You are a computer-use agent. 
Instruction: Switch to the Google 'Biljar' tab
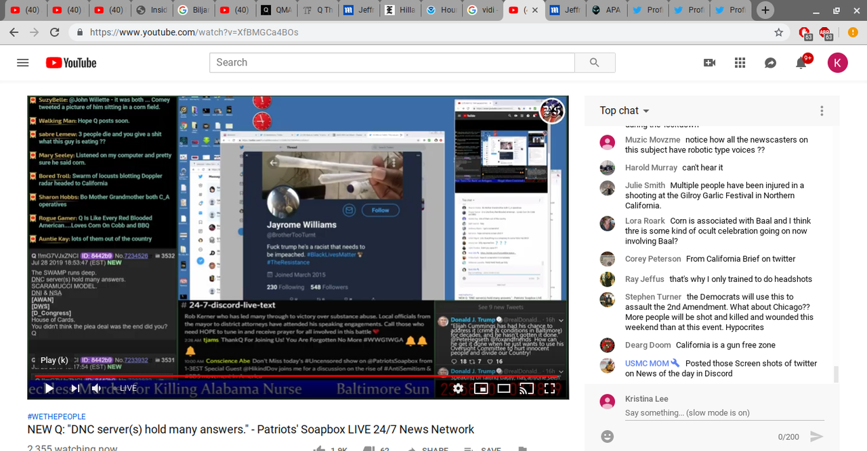pos(194,10)
